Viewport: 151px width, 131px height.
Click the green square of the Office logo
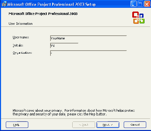coord(142,21)
